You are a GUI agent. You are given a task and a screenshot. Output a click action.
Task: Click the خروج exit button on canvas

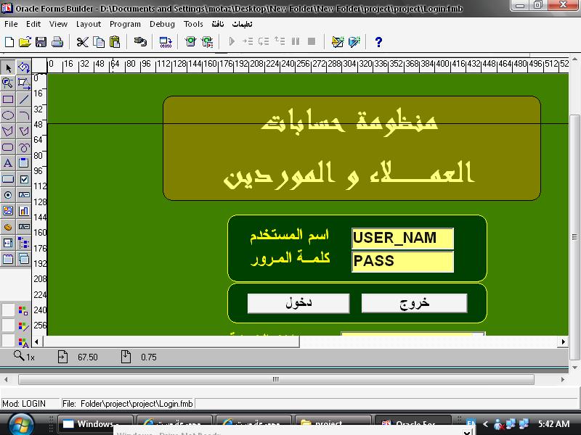pos(414,303)
